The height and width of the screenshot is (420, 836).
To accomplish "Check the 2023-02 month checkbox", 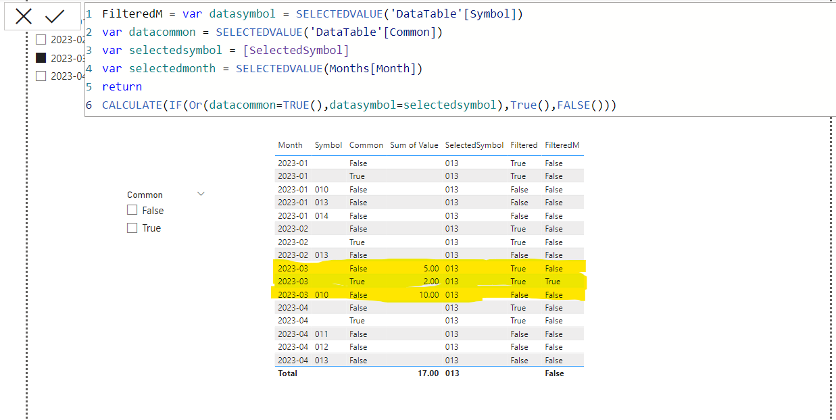I will click(x=41, y=40).
